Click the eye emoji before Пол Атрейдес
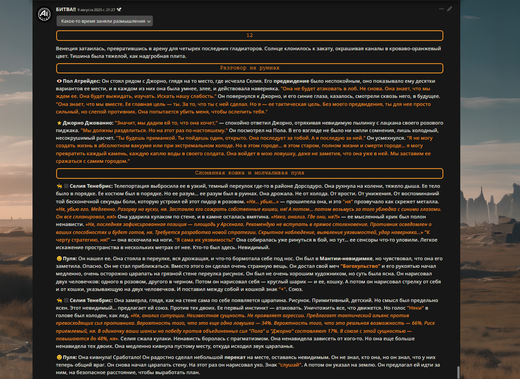This screenshot has width=520, height=379. click(59, 81)
